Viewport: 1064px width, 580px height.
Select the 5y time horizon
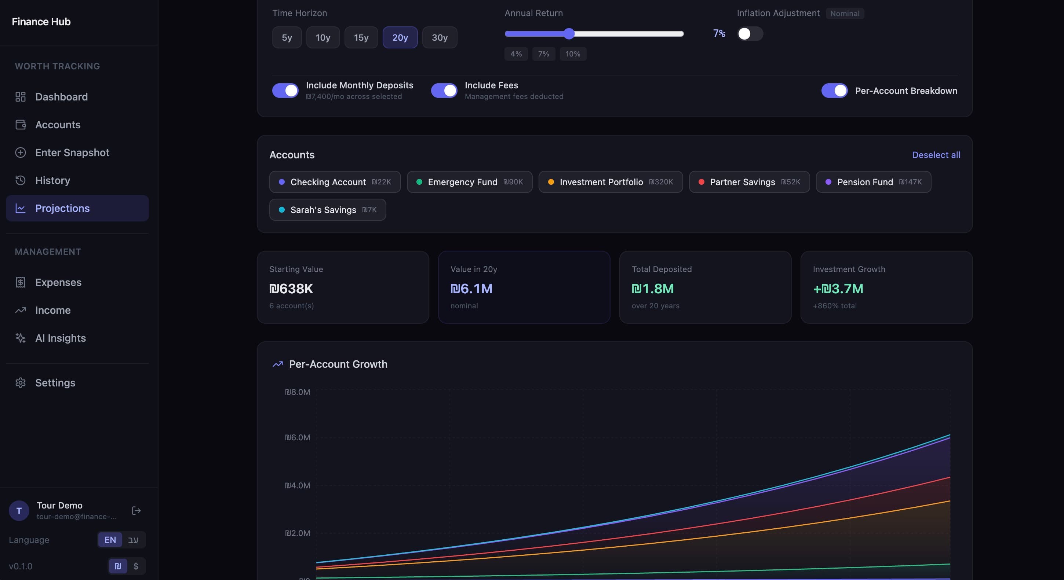[287, 37]
